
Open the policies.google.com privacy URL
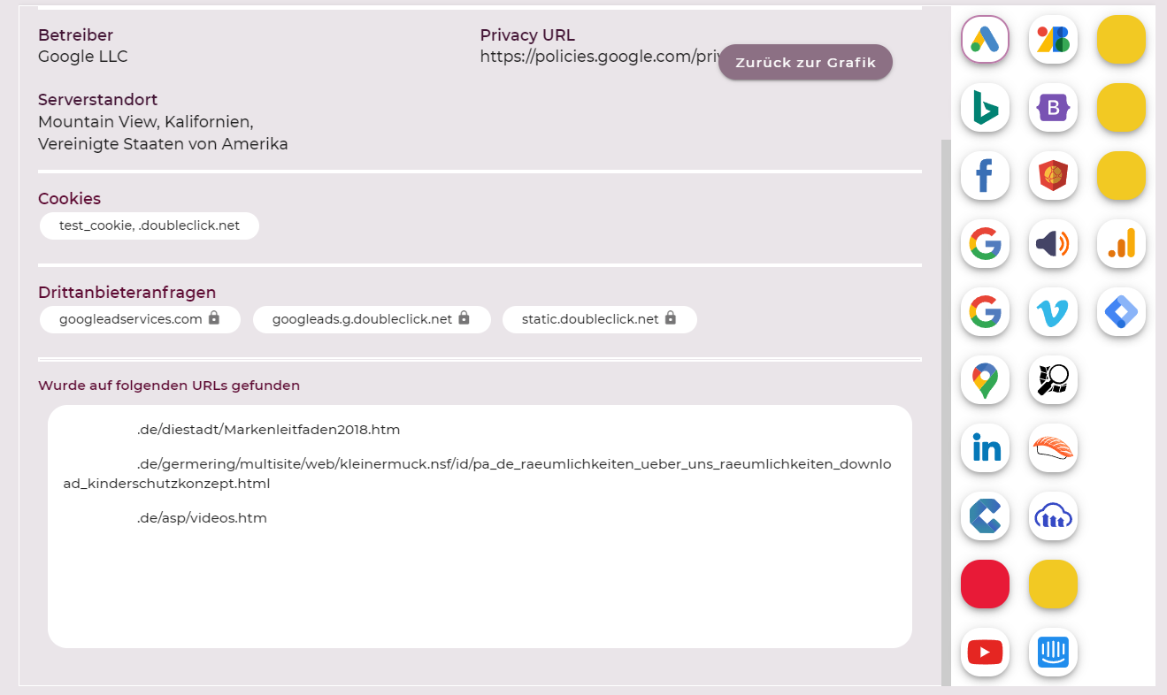pos(599,57)
